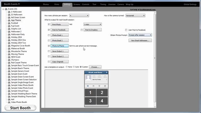Click the Events root folder icon
Viewport: 201px width, 113px height.
coord(6,9)
